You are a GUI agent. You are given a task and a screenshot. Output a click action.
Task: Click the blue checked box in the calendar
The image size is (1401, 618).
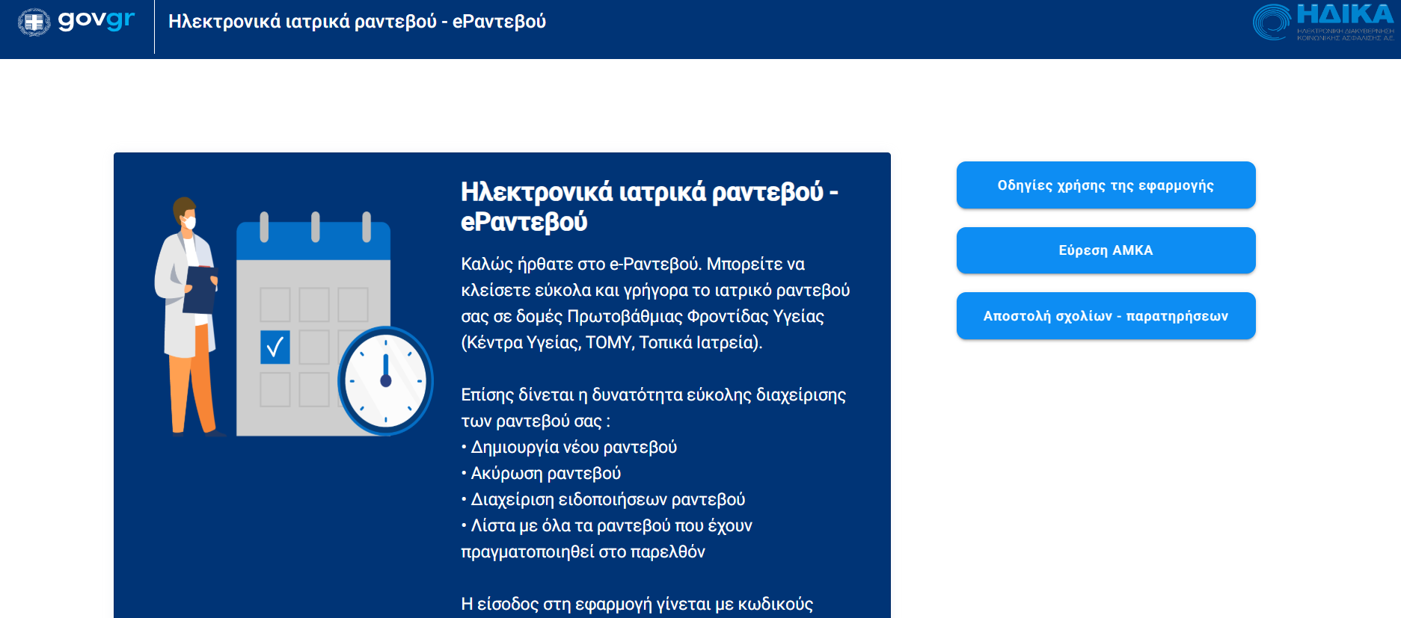pyautogui.click(x=275, y=347)
